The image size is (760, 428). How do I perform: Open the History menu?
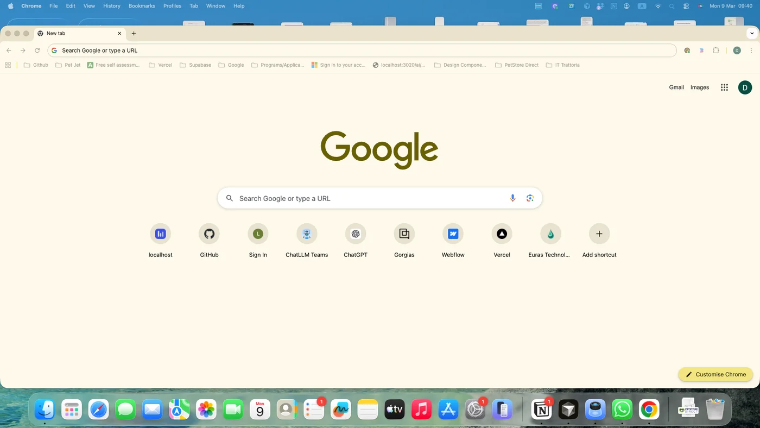pyautogui.click(x=112, y=6)
